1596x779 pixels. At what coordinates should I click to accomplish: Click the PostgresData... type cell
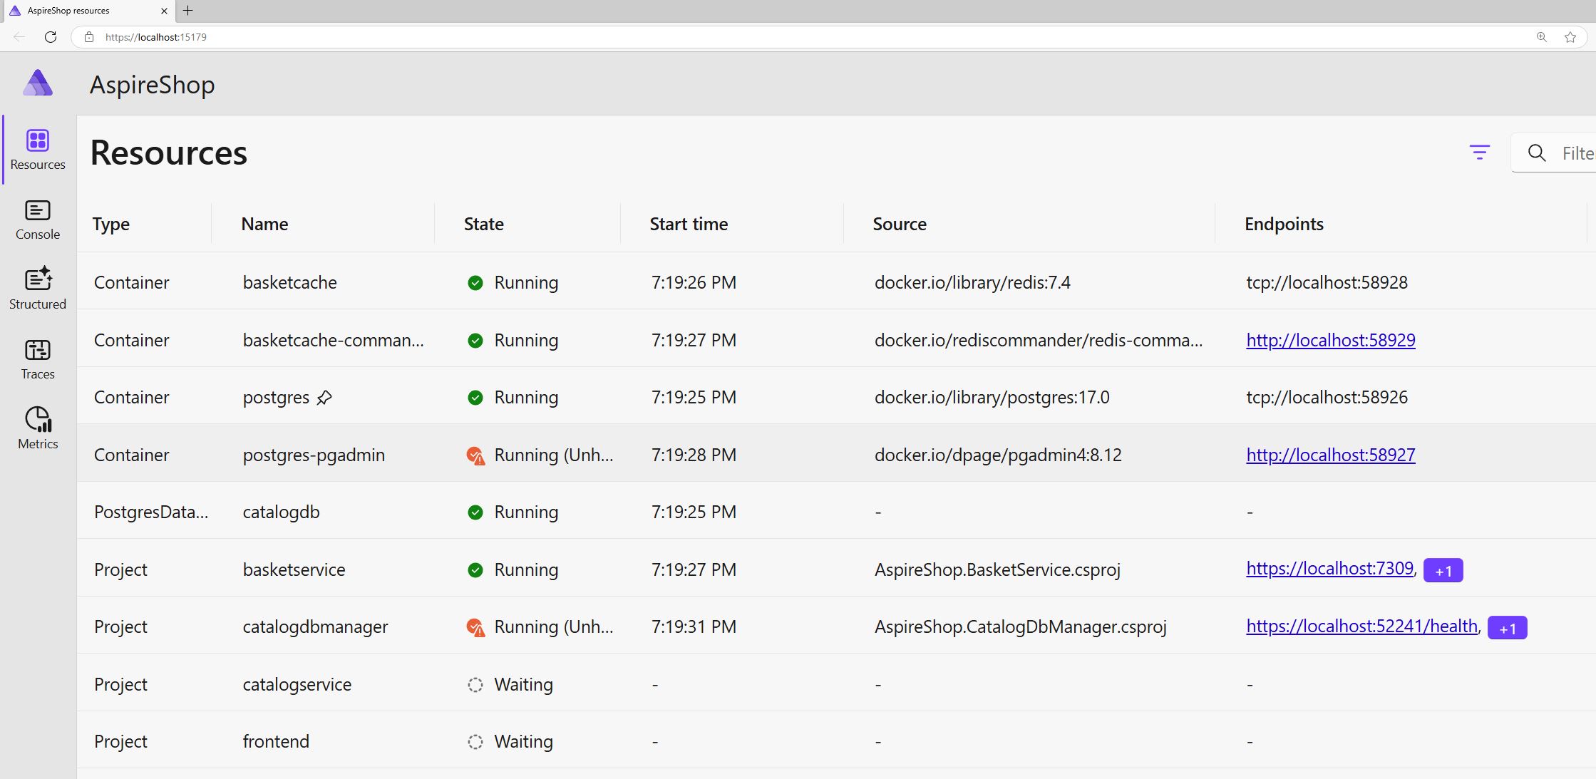(151, 512)
